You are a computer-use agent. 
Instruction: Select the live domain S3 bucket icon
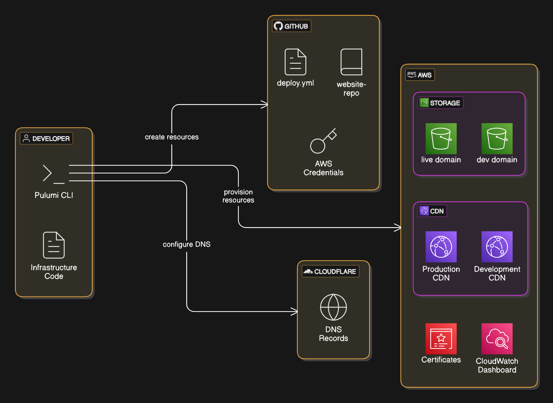pos(441,139)
